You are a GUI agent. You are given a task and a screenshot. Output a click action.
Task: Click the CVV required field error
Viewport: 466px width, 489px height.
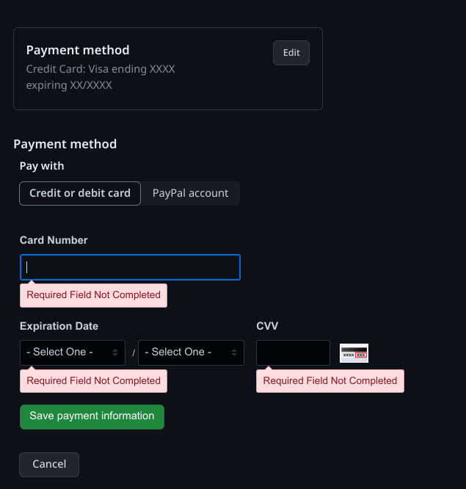(x=330, y=381)
